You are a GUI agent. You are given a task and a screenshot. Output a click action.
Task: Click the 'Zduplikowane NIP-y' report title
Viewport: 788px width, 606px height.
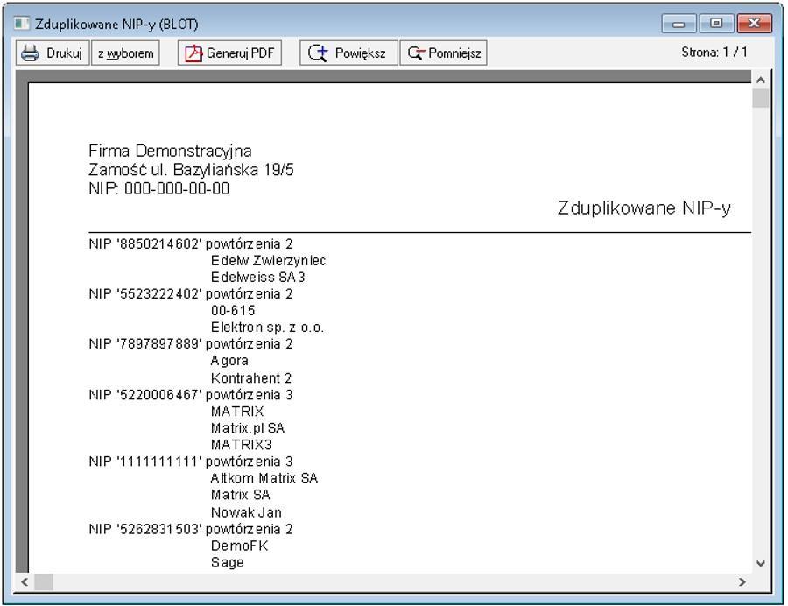pyautogui.click(x=644, y=208)
